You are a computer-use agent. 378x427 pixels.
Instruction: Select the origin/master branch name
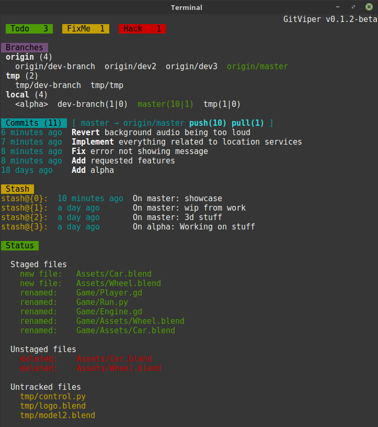pos(257,67)
